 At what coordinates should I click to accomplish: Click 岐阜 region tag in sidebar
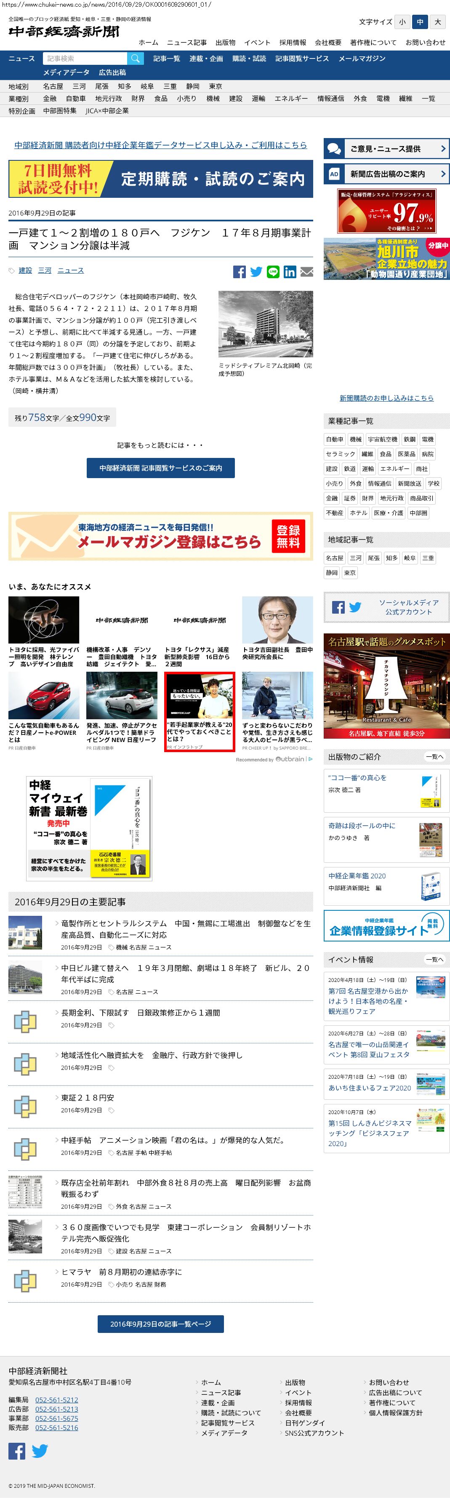[410, 558]
